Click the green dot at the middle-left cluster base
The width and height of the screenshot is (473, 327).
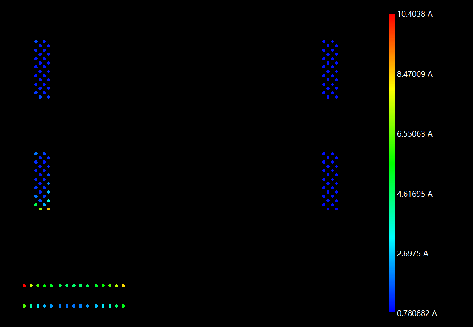pos(35,205)
